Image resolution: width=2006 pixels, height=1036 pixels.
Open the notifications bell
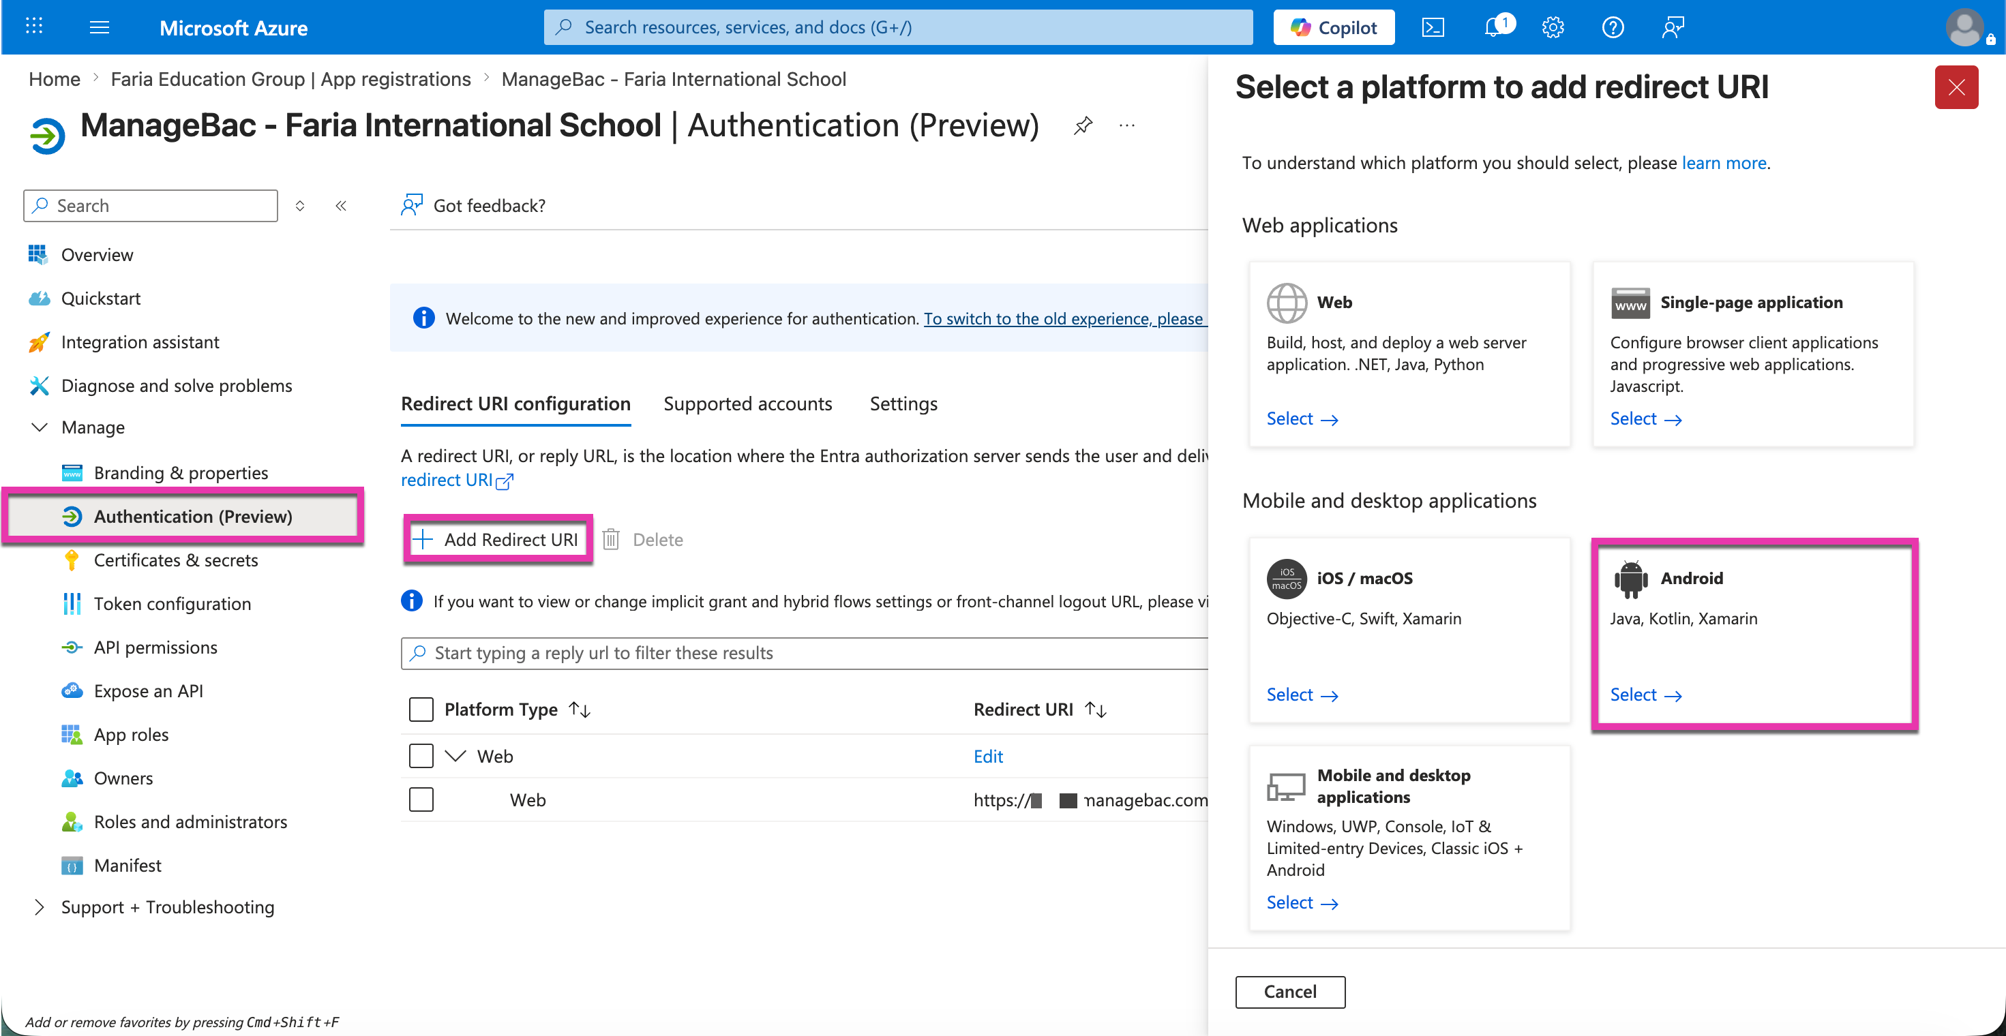[x=1494, y=27]
